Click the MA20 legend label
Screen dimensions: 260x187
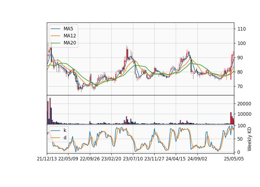(x=70, y=43)
